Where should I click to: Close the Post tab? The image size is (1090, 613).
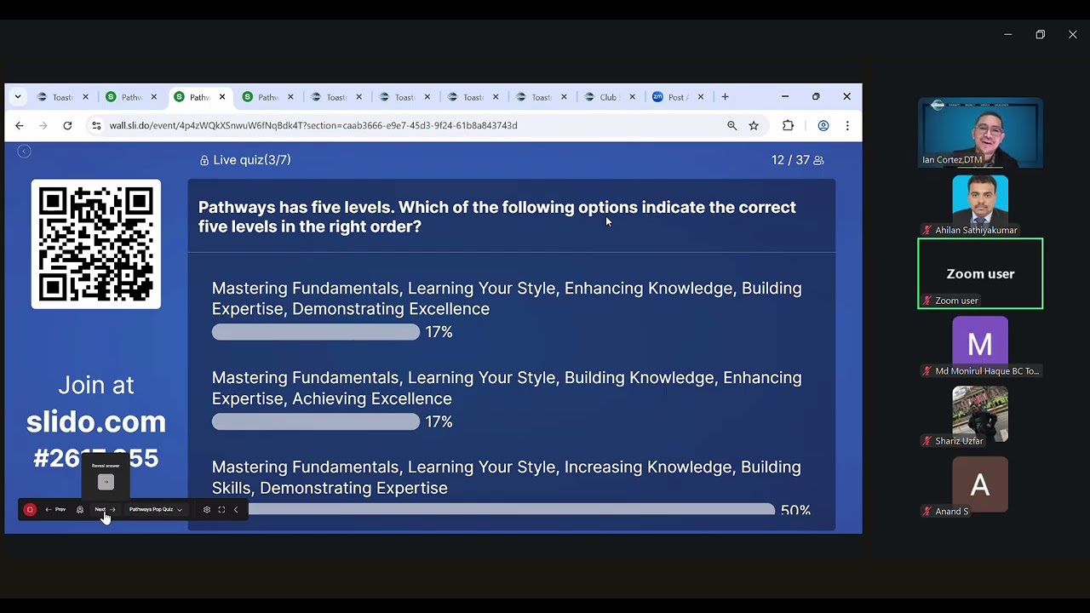701,97
